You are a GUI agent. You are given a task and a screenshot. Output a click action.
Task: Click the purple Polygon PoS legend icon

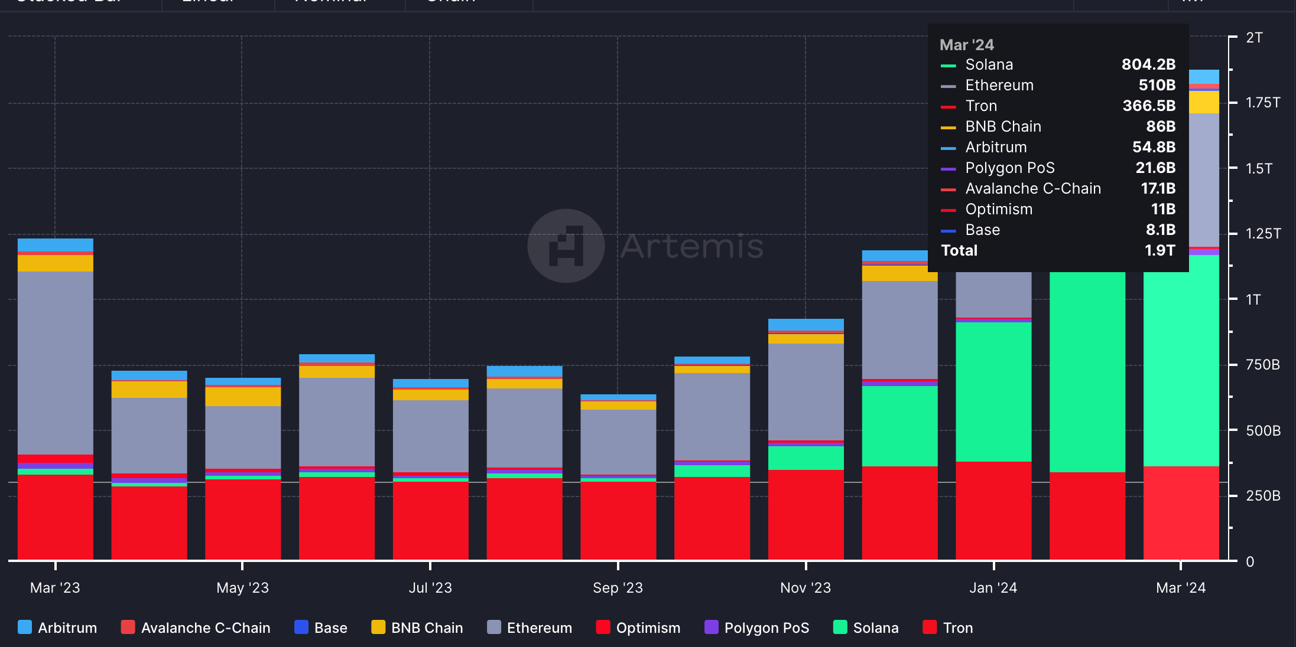click(x=711, y=627)
